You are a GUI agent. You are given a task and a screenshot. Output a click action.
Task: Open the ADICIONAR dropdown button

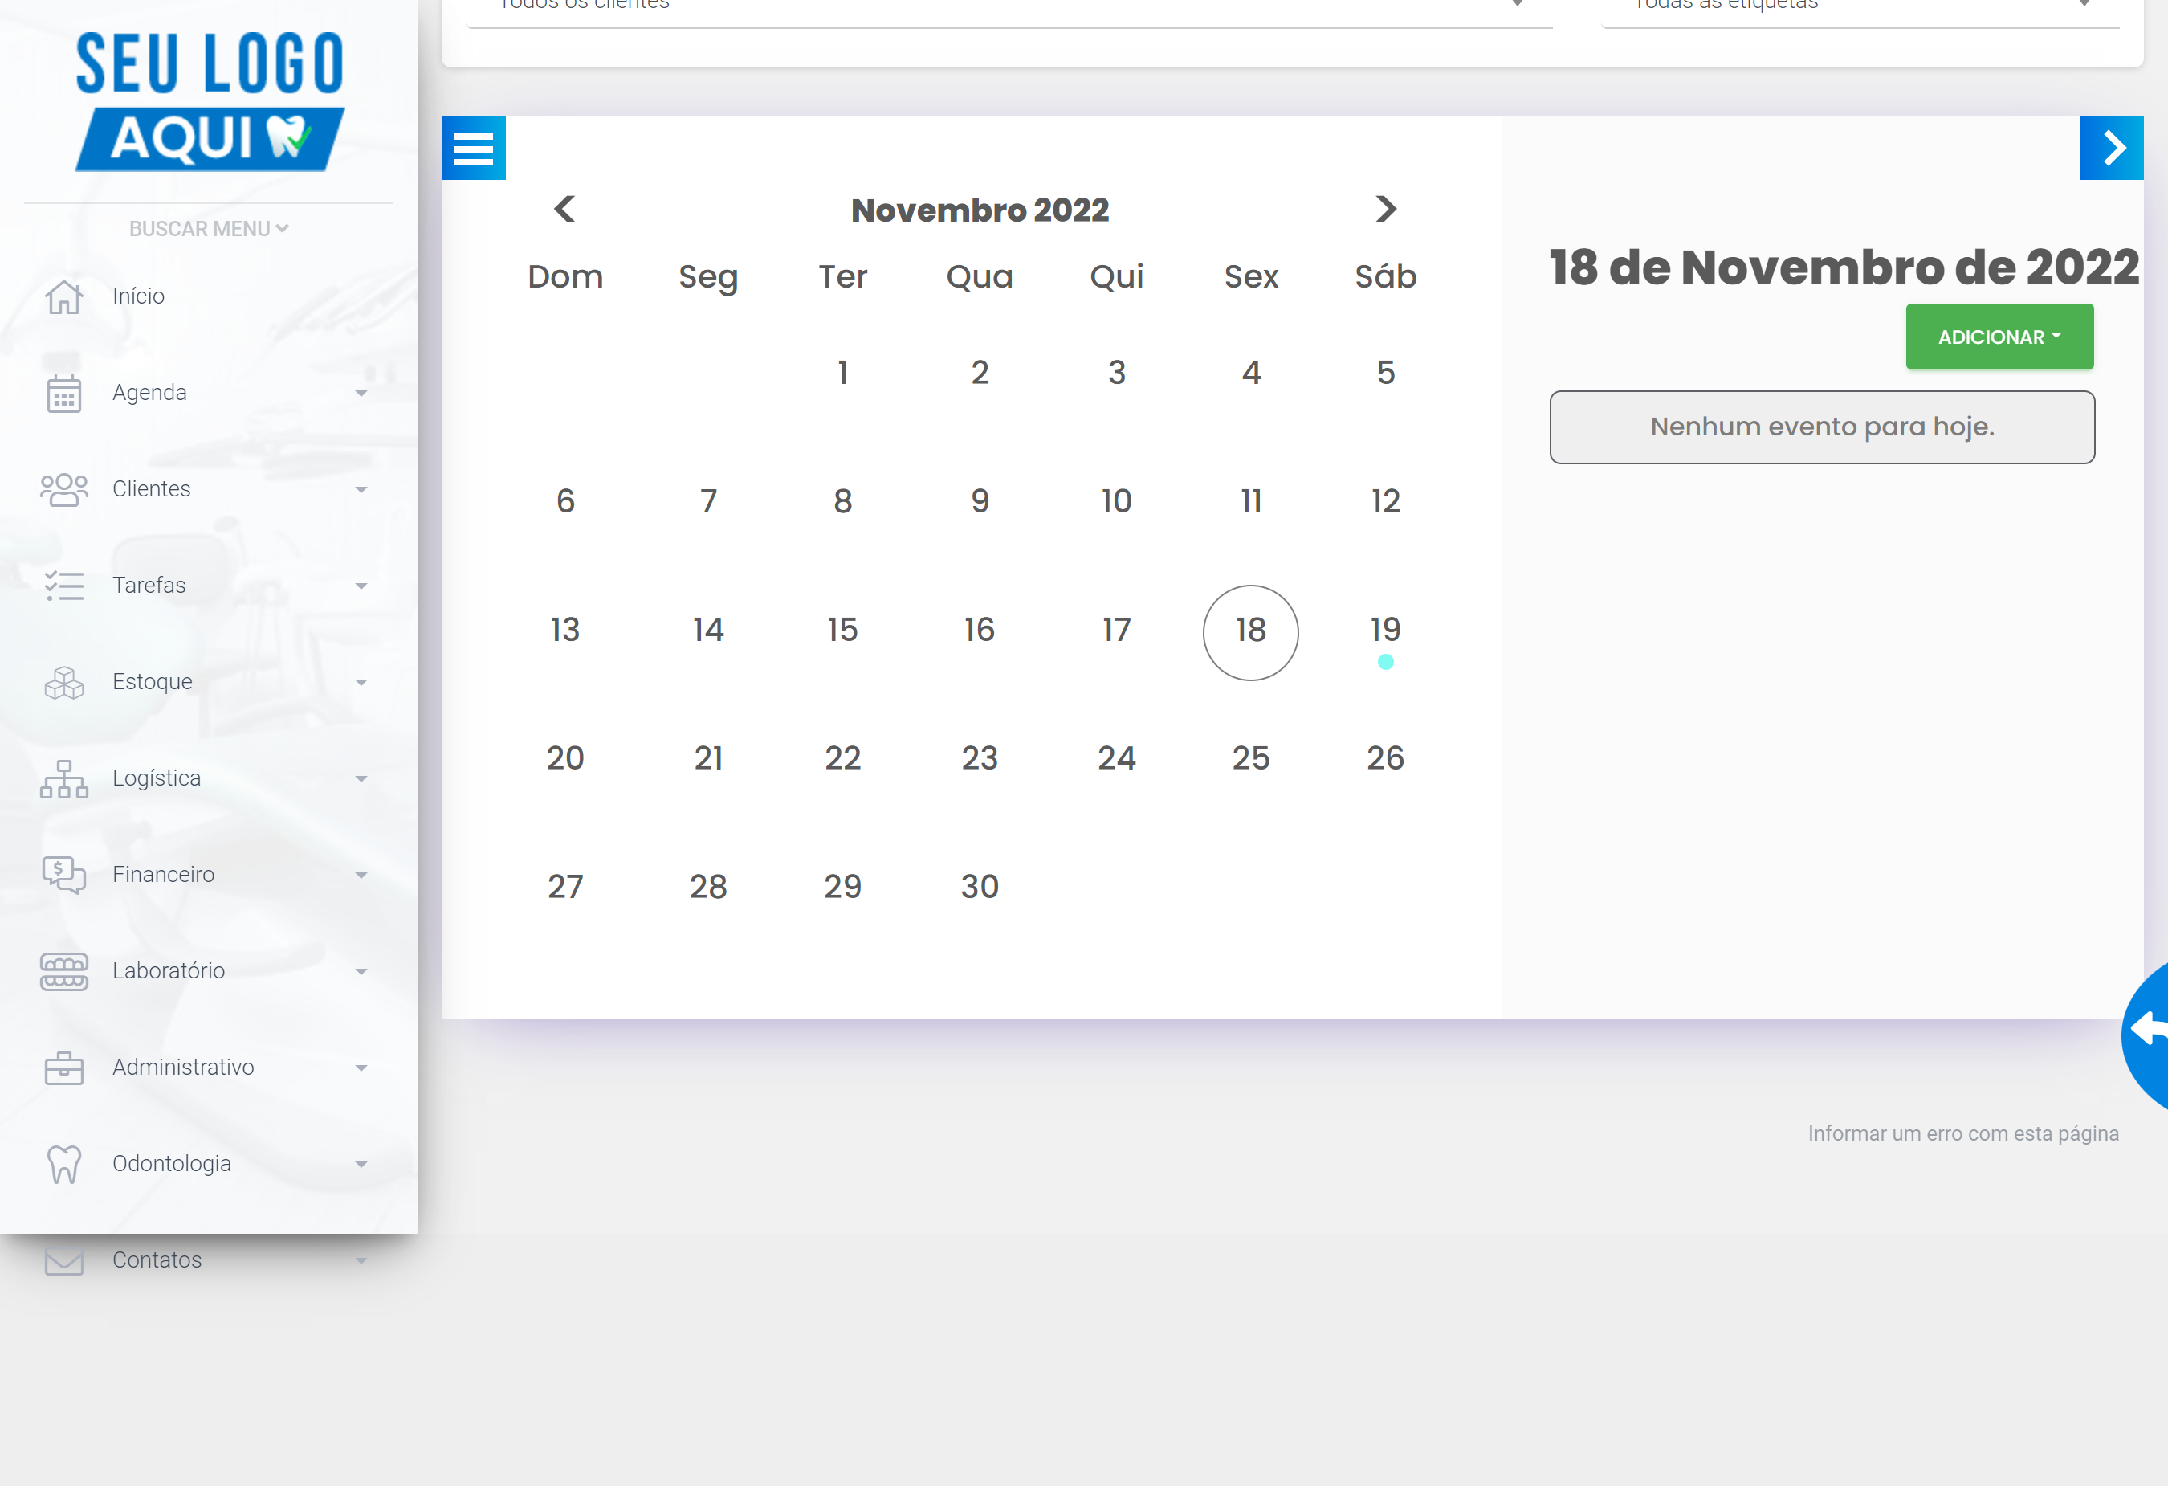[x=1999, y=337]
